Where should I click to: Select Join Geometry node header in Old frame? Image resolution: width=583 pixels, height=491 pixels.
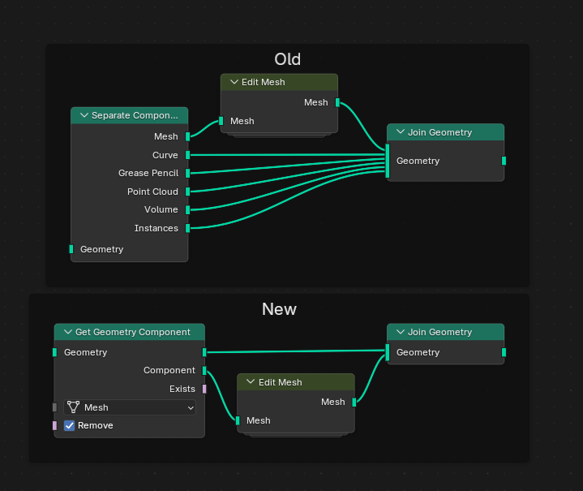445,131
